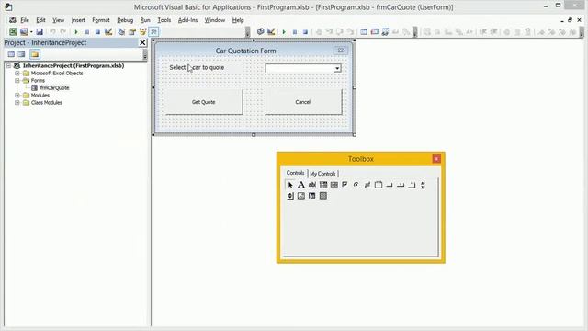Open the Run menu
The image size is (588, 331).
(145, 20)
